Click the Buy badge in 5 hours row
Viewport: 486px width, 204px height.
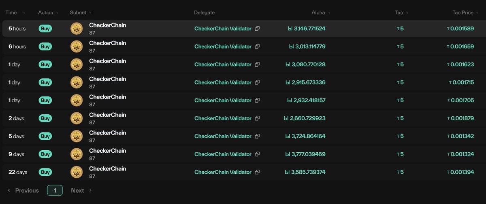[x=45, y=29]
